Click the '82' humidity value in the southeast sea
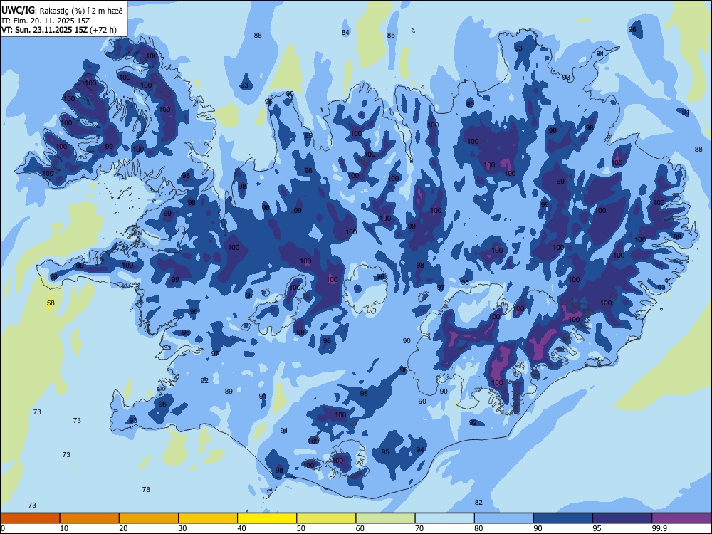 click(x=478, y=502)
